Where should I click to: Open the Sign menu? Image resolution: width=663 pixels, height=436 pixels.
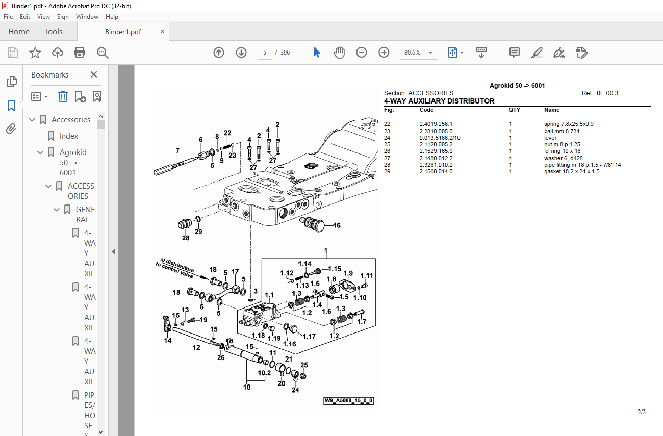[x=63, y=17]
